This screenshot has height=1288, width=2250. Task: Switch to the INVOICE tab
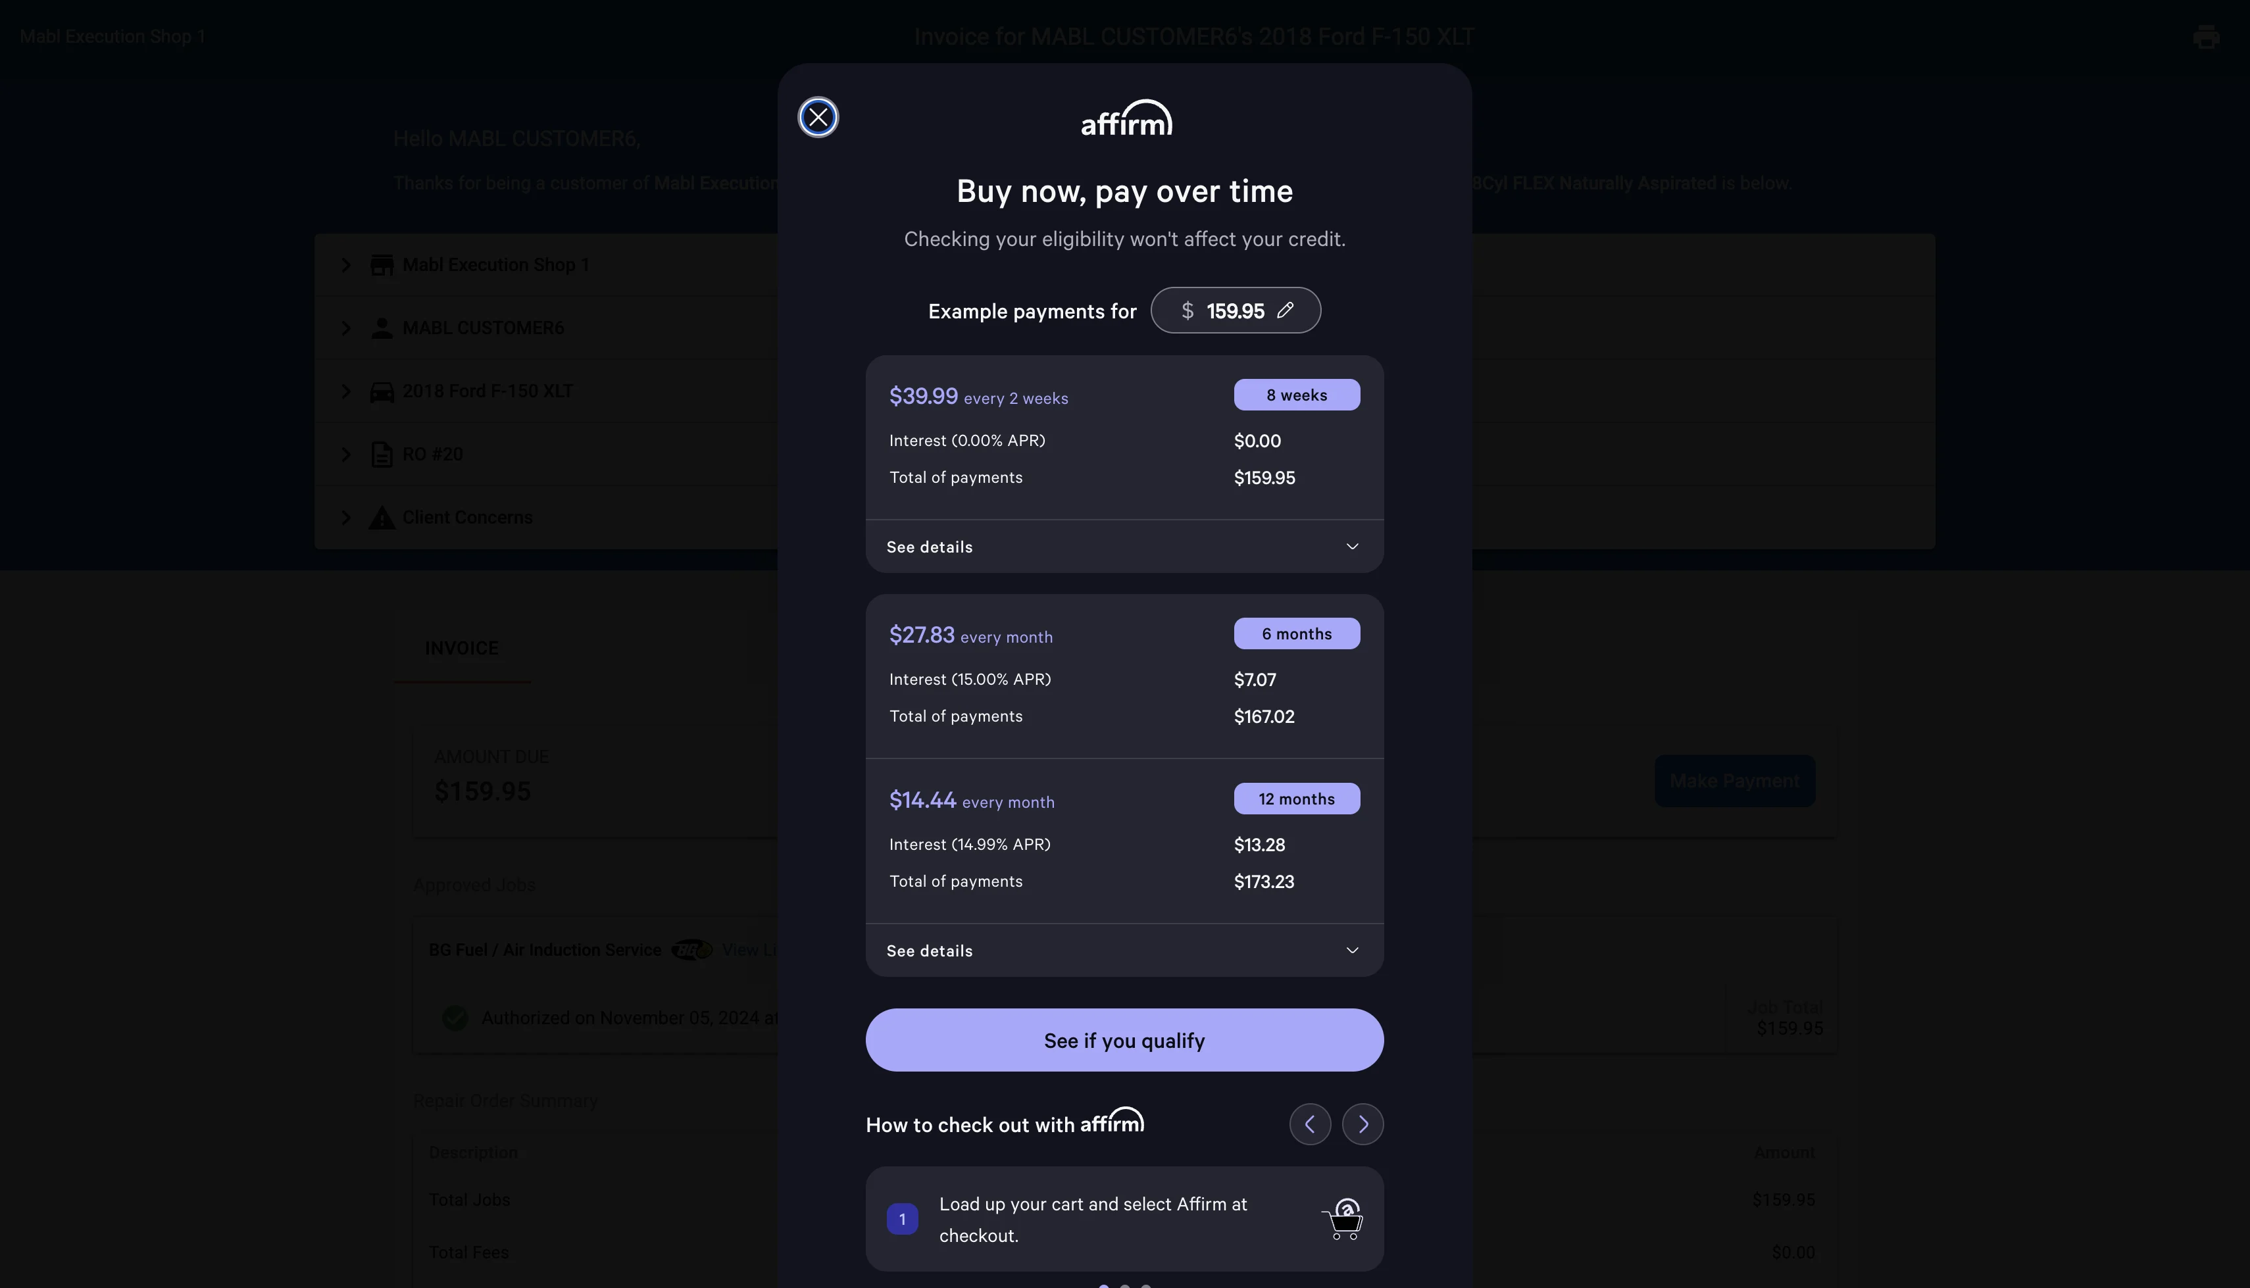(462, 649)
